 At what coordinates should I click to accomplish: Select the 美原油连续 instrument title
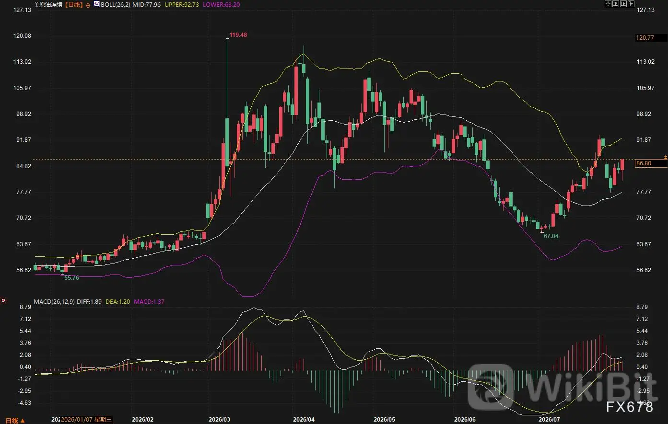click(x=48, y=4)
